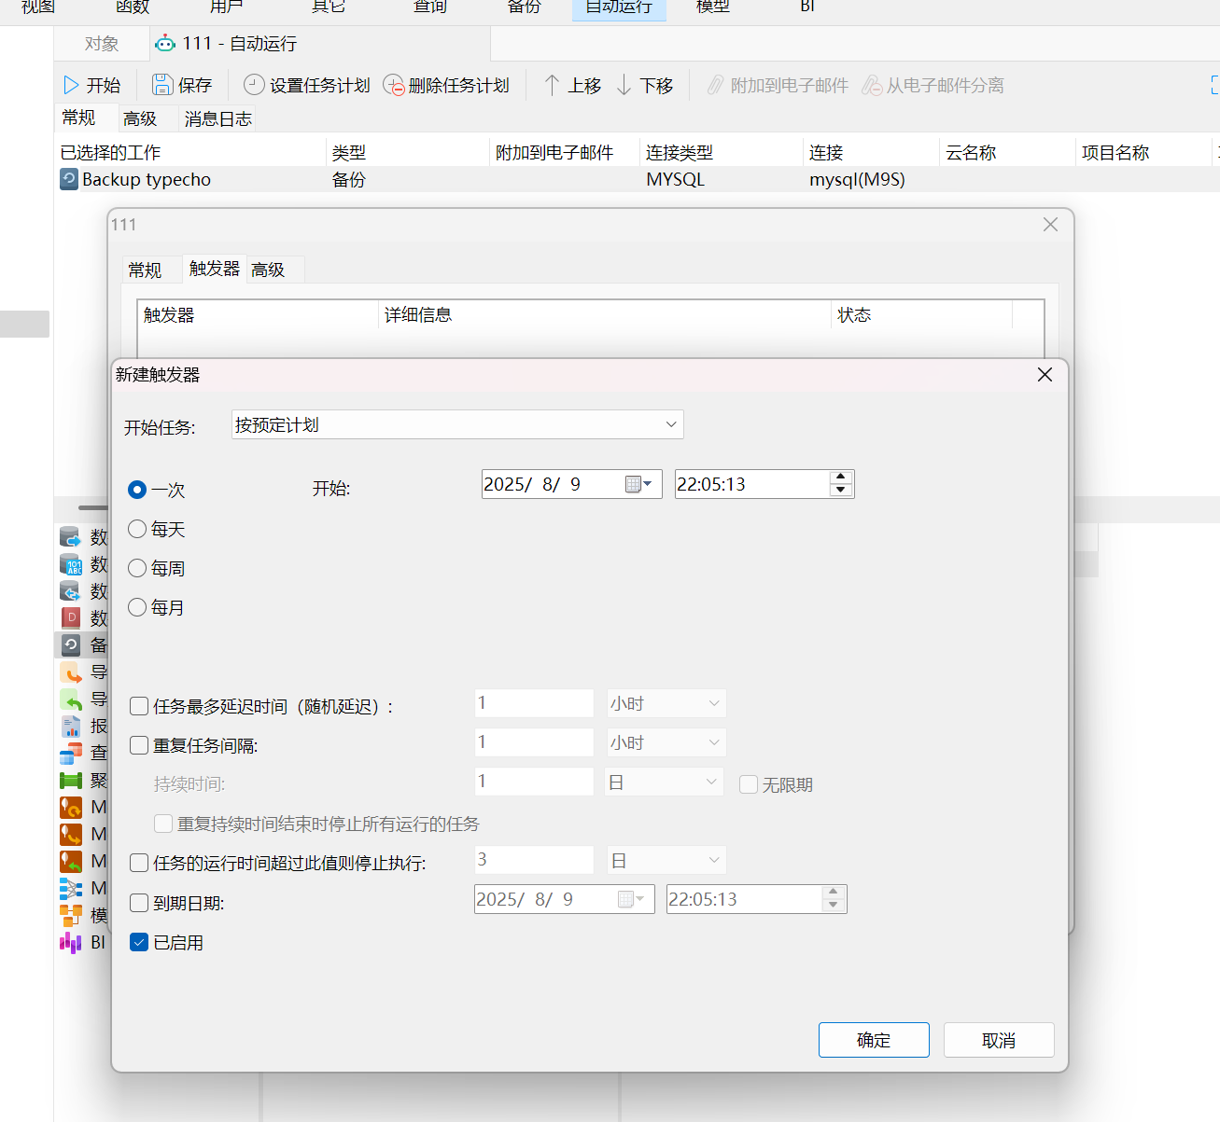Select the 每周 (weekly) radio button
Viewport: 1220px width, 1122px height.
tap(137, 568)
